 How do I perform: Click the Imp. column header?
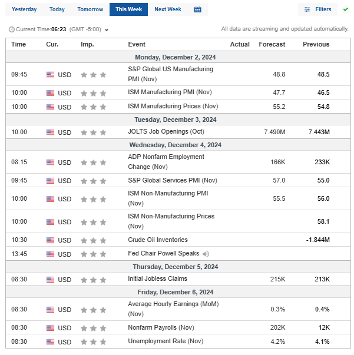point(87,44)
